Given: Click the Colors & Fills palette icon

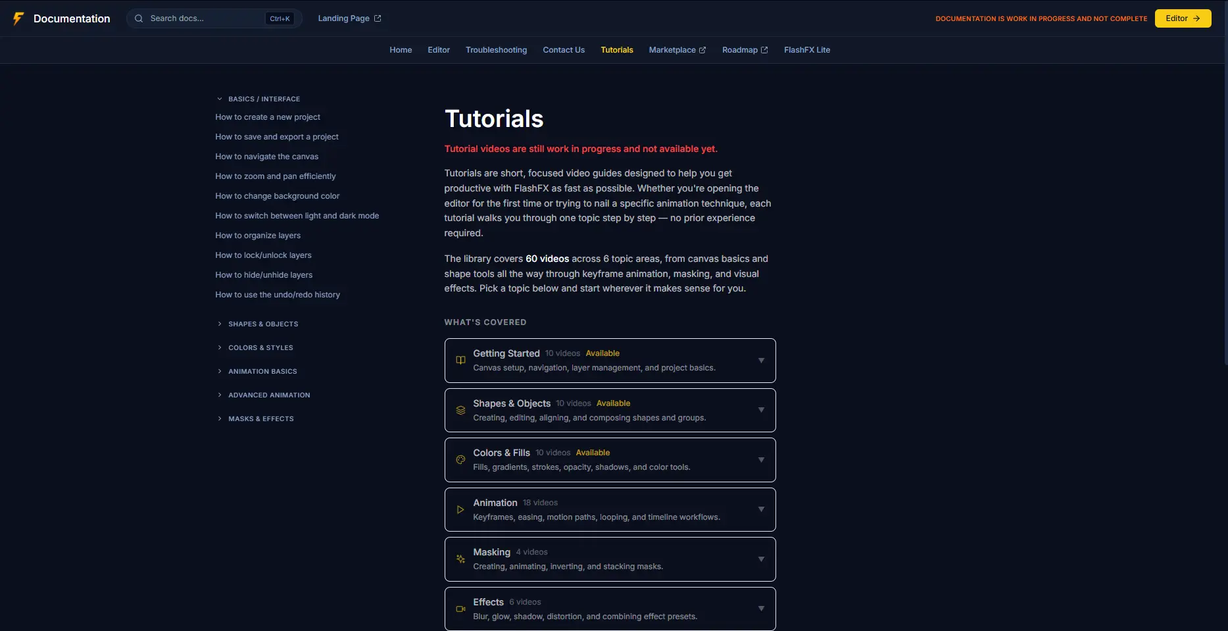Looking at the screenshot, I should pos(460,460).
